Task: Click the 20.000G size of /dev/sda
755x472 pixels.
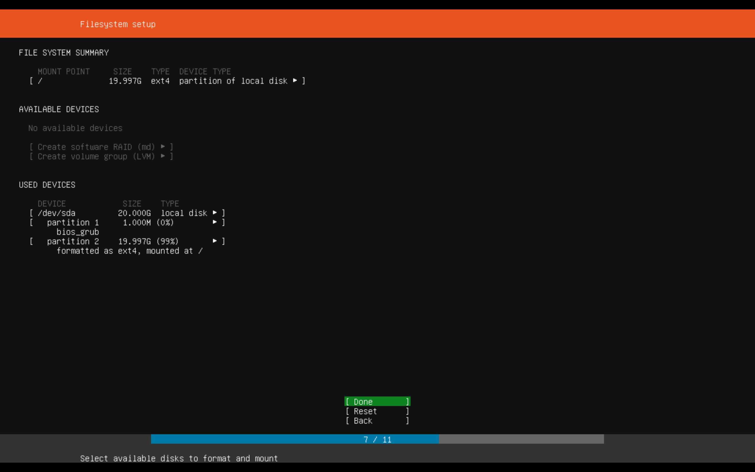Action: point(134,213)
